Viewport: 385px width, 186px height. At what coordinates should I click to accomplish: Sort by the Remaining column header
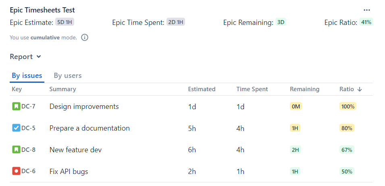click(x=304, y=89)
